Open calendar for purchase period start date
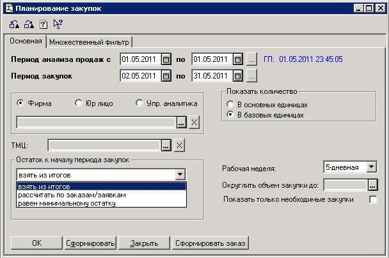Image resolution: width=389 pixels, height=258 pixels. 166,76
